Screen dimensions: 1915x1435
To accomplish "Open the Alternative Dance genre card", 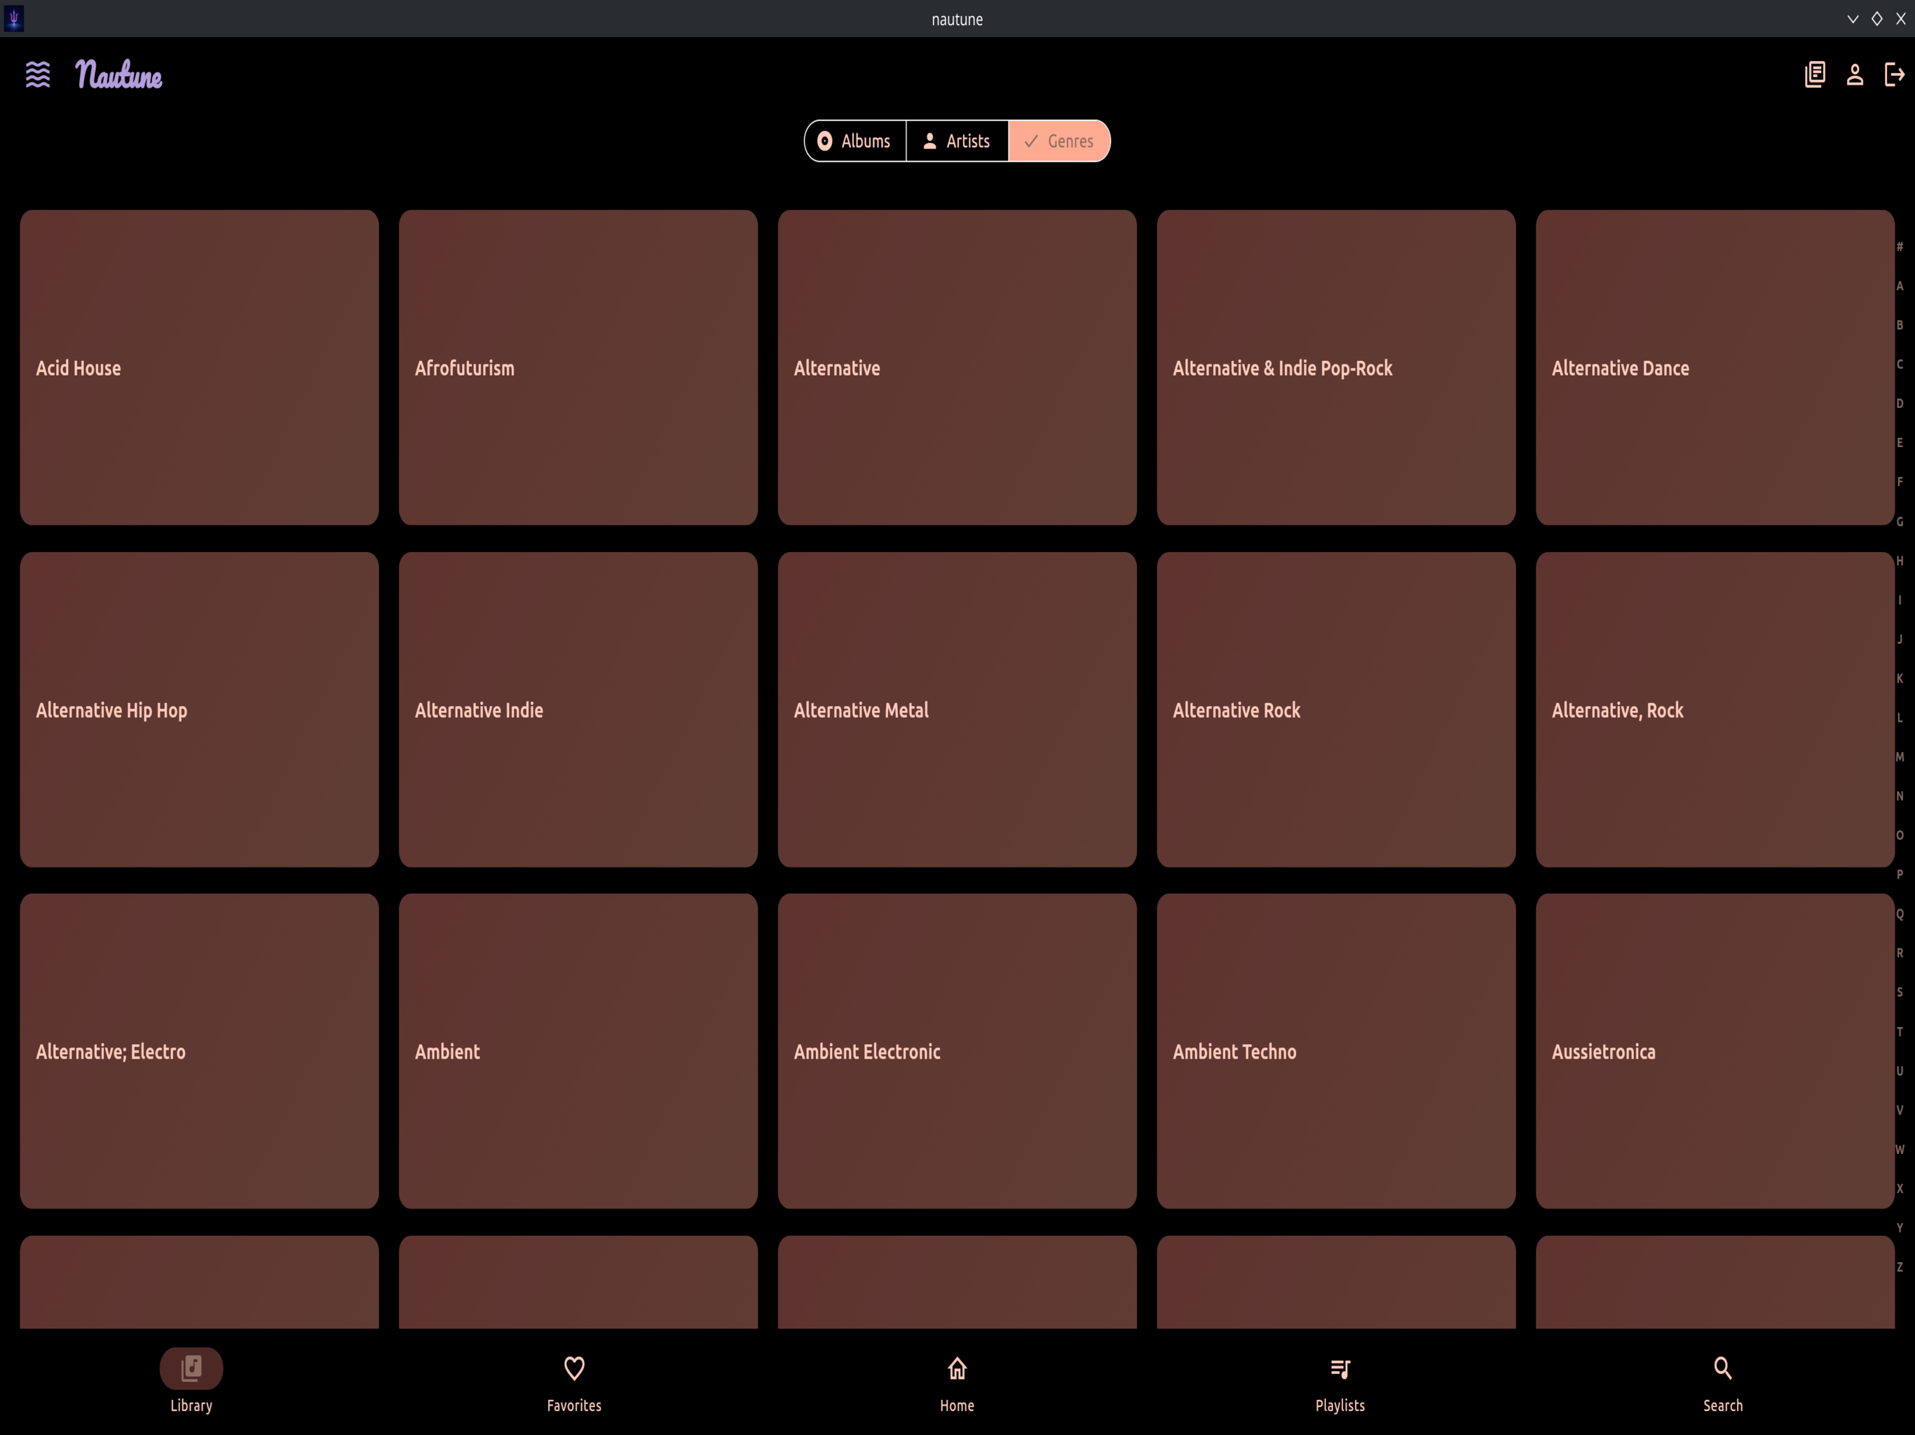I will tap(1715, 368).
